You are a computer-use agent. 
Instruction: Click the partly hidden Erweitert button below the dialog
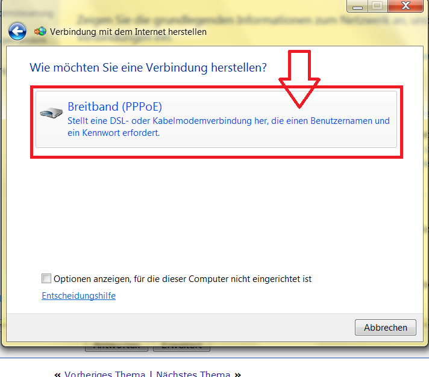pos(182,348)
